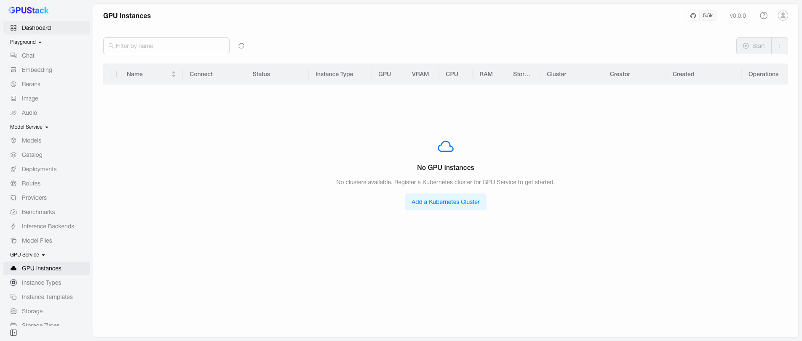
Task: Tick the select-all checkbox in table header
Action: point(113,74)
